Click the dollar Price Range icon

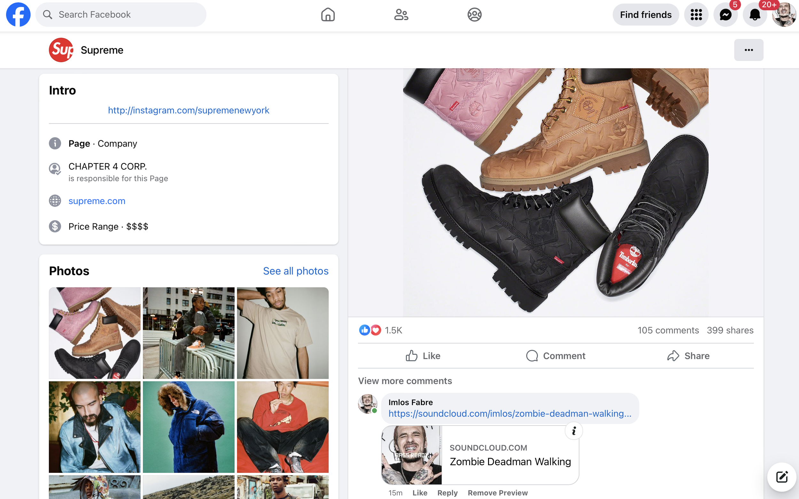point(55,226)
